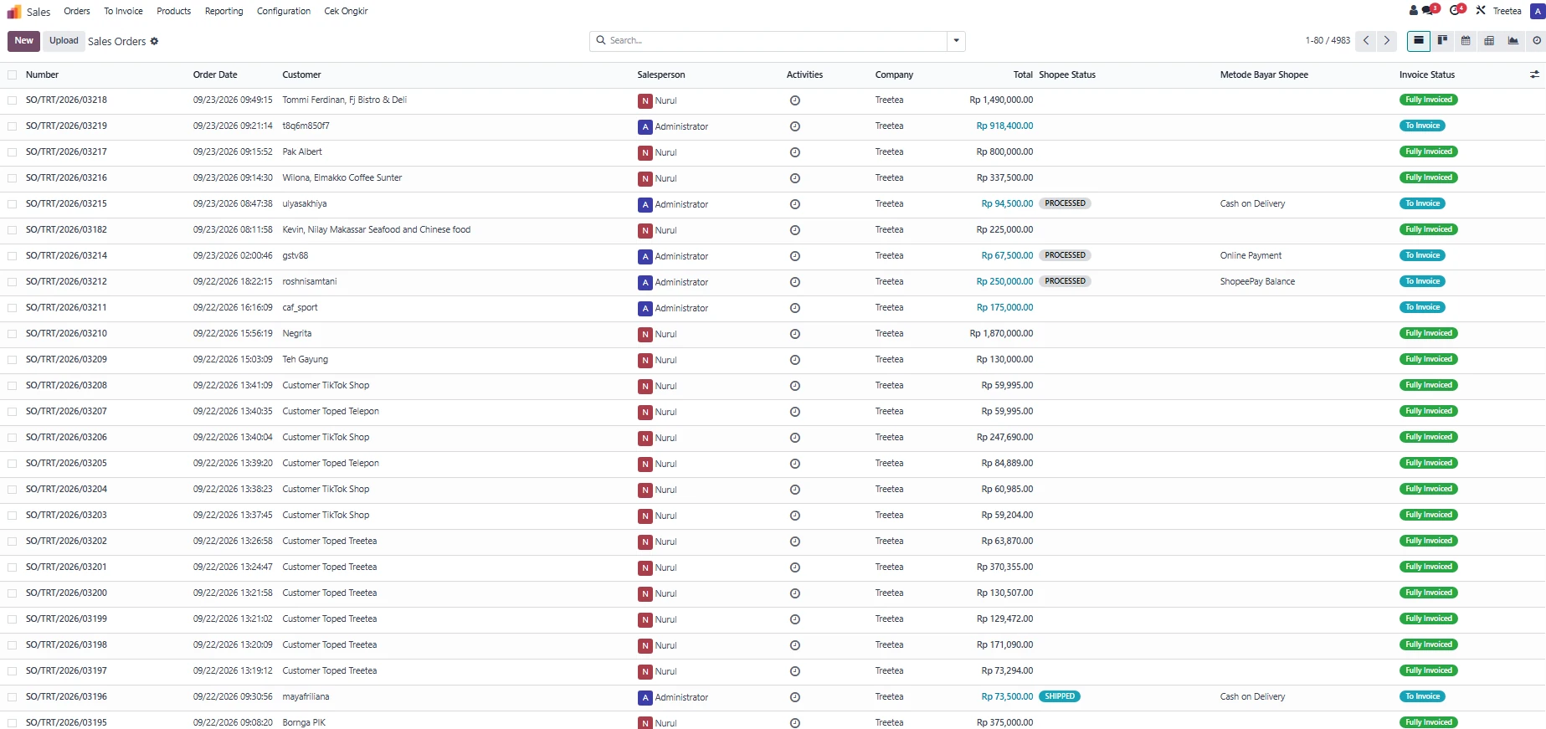Switch to the Activity view

pyautogui.click(x=1537, y=40)
